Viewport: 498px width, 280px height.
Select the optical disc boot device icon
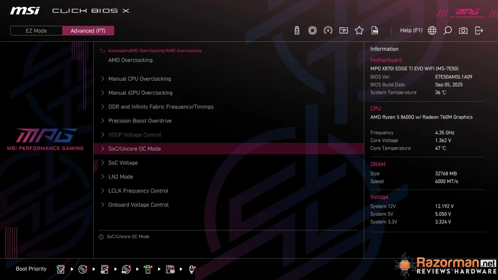[83, 269]
